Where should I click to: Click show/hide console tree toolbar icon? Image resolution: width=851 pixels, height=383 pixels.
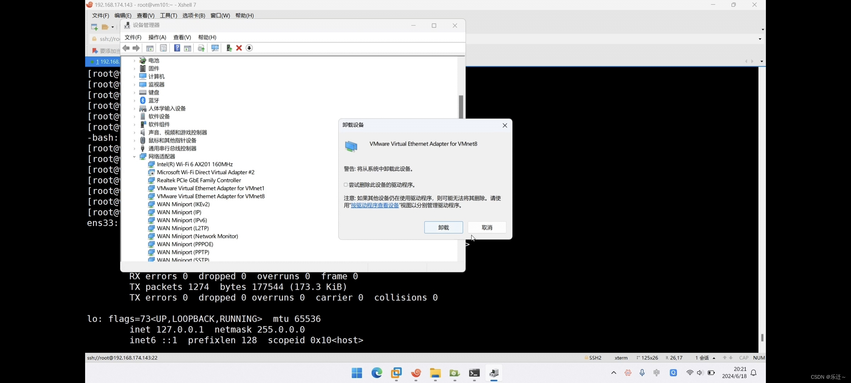150,48
